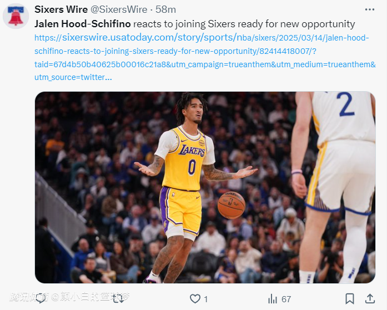This screenshot has width=387, height=310.
Task: Like the tweet with the heart icon
Action: coord(195,299)
